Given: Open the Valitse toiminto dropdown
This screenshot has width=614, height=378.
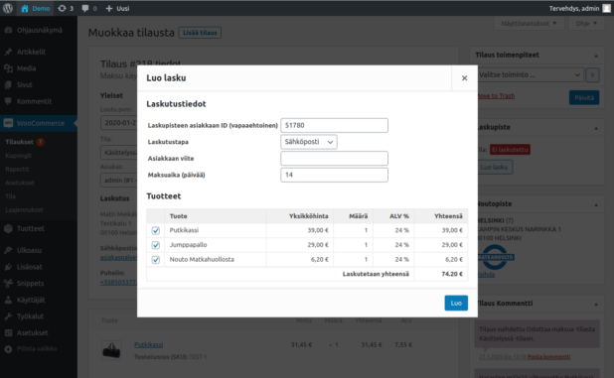Looking at the screenshot, I should click(530, 74).
